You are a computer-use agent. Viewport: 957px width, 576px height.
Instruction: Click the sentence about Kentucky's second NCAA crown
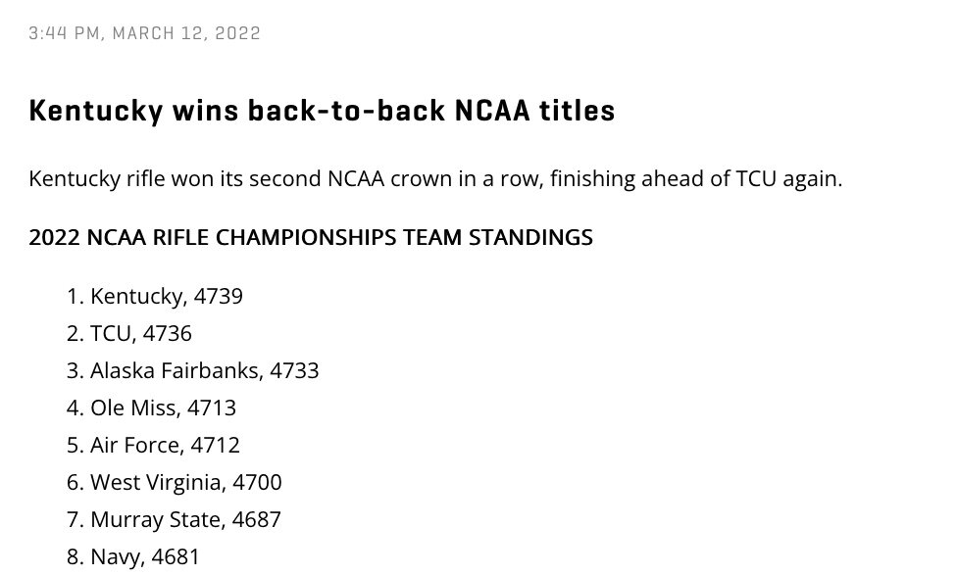point(435,179)
